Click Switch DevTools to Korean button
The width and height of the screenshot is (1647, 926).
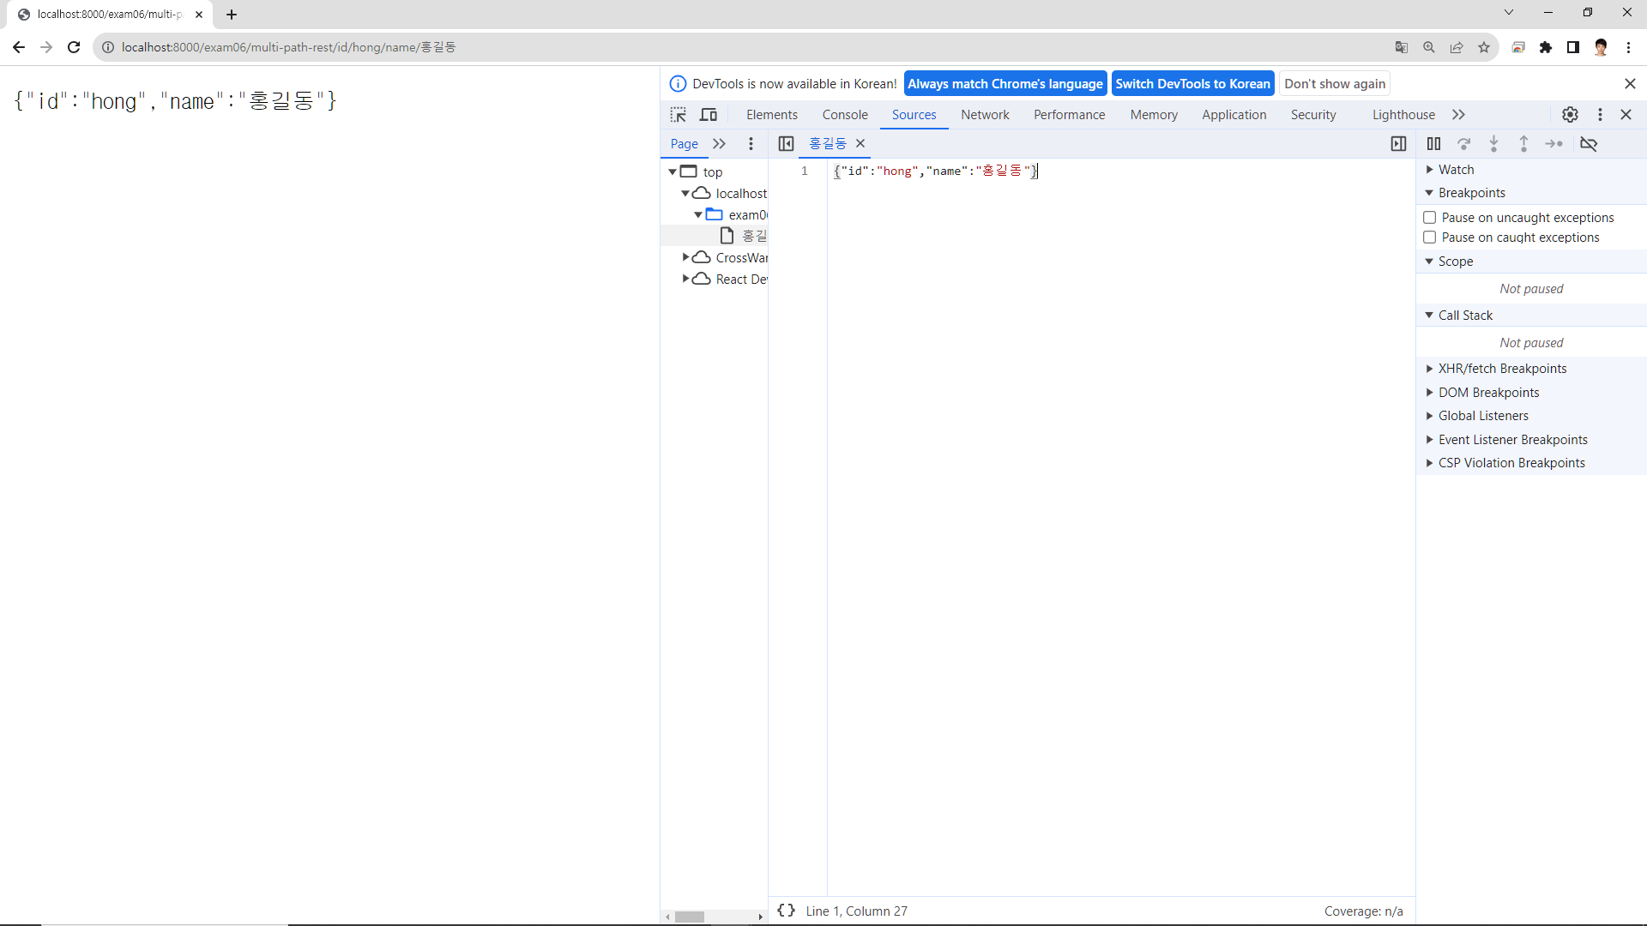tap(1192, 84)
